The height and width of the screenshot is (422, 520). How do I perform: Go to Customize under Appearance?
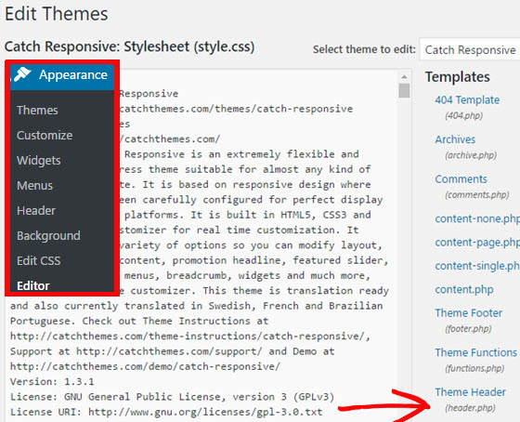45,135
